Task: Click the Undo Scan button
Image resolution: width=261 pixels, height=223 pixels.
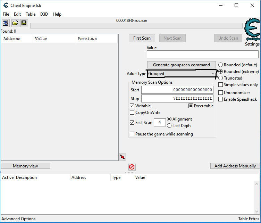Action: click(228, 38)
